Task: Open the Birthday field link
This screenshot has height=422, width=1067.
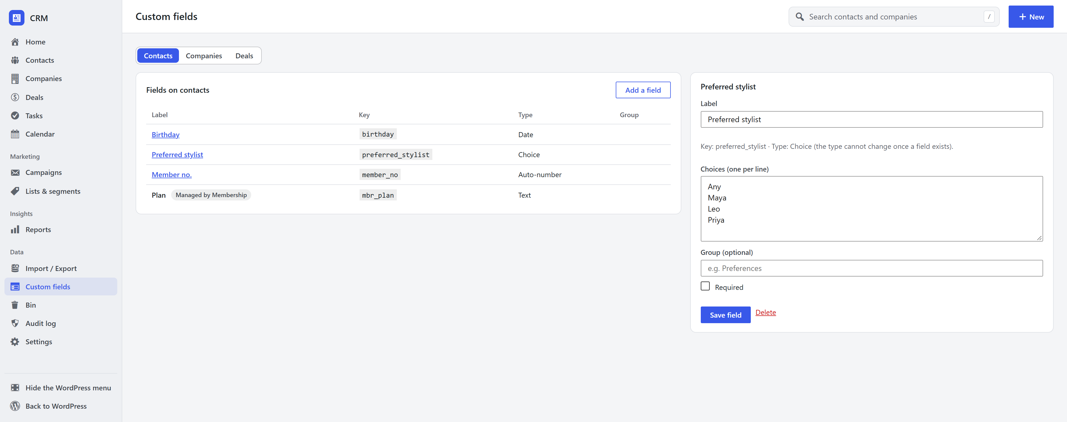Action: (x=165, y=134)
